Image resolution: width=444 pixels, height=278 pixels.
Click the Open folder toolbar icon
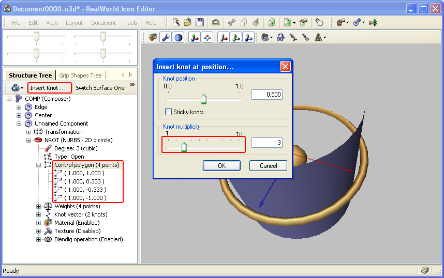tap(187, 22)
